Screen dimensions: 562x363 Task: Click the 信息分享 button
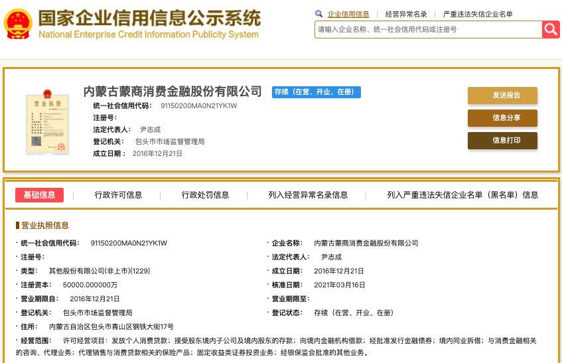(502, 118)
